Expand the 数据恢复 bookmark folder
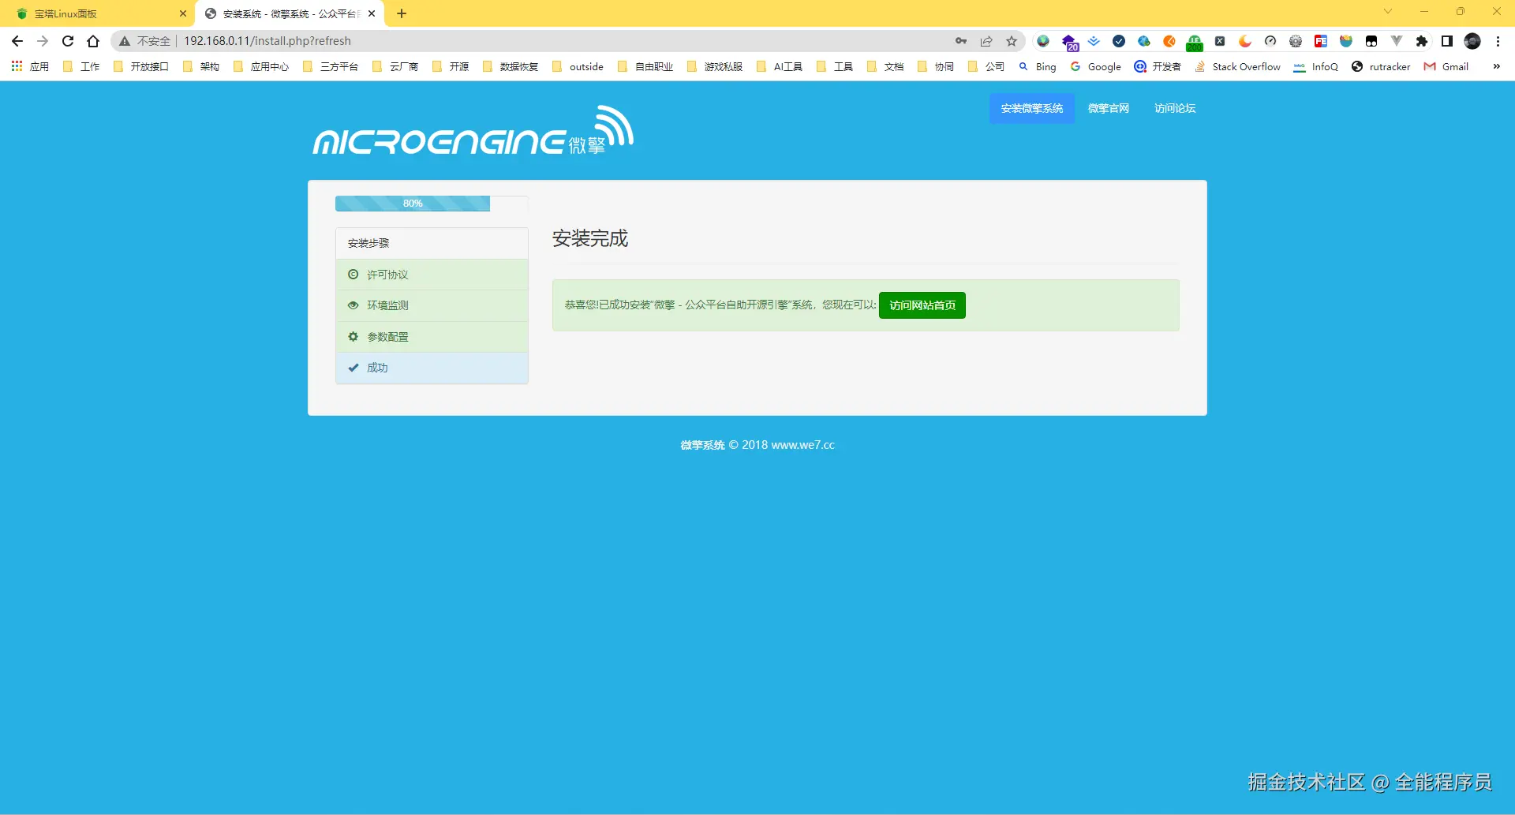 [x=510, y=67]
